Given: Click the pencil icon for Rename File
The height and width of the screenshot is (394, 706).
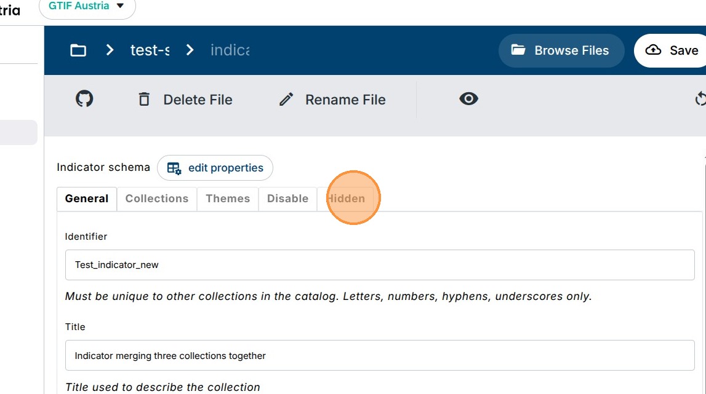Looking at the screenshot, I should 286,100.
